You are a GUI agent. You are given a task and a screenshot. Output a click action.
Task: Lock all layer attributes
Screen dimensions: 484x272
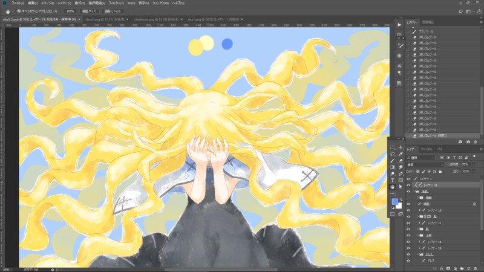click(440, 172)
